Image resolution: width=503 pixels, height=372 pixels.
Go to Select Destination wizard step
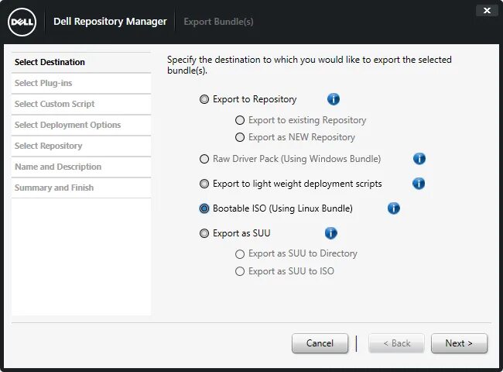pyautogui.click(x=50, y=62)
